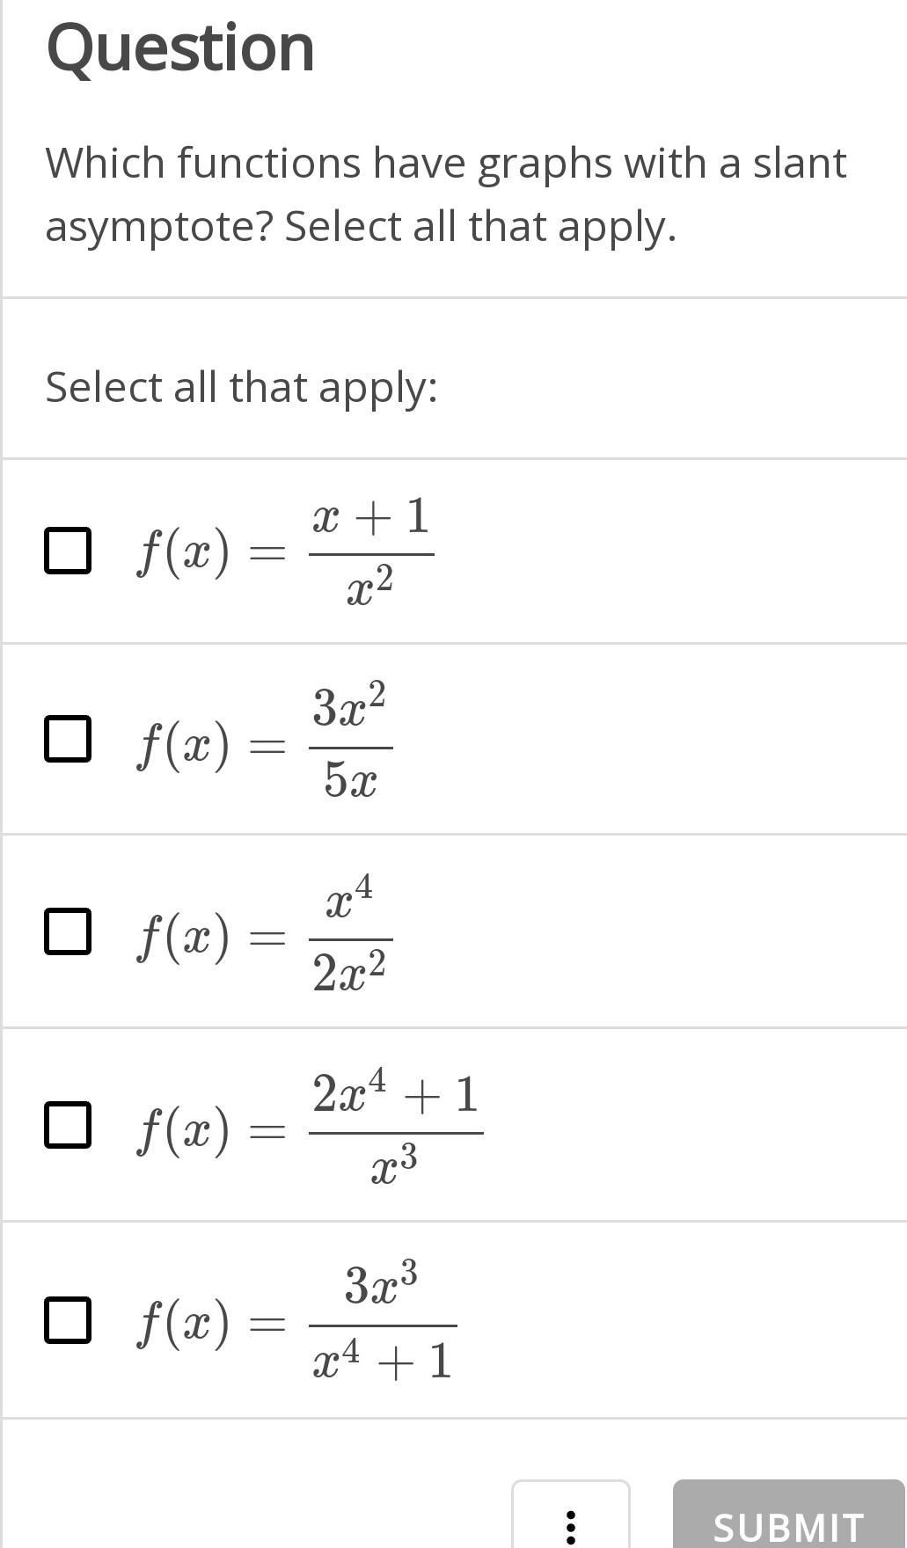This screenshot has height=1548, width=907.
Task: Click the (2x⁴+1)/x³ formula text
Action: click(x=308, y=1126)
